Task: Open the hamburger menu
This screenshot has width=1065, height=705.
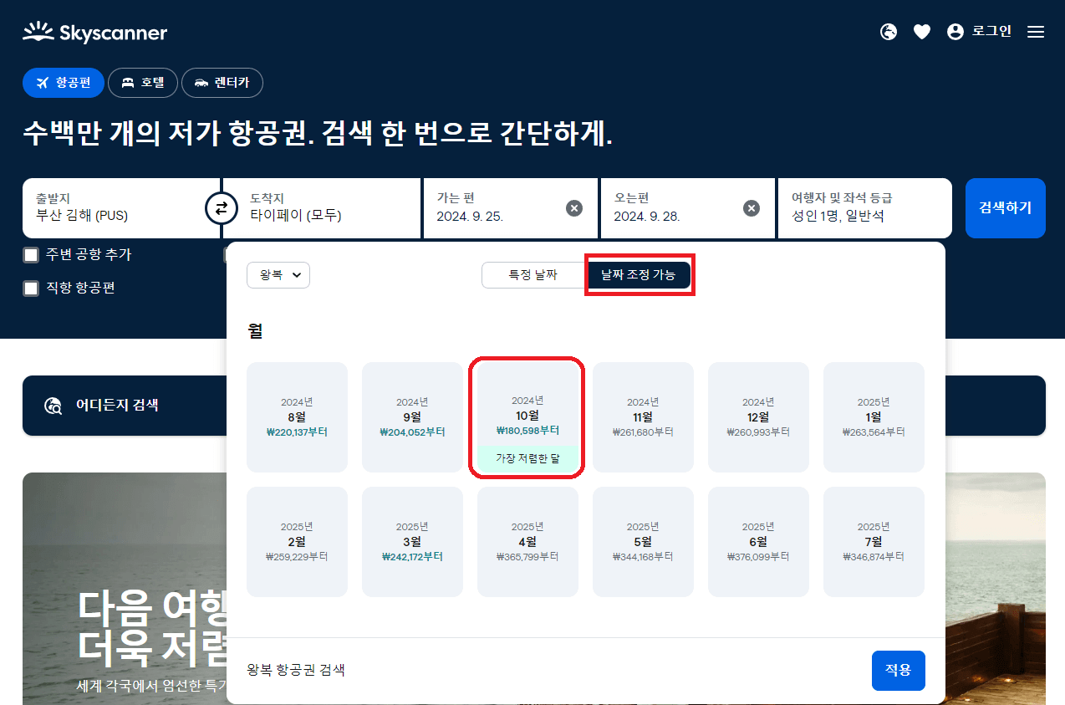Action: [x=1035, y=31]
